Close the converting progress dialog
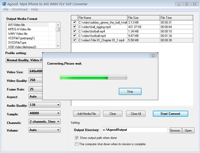The image size is (200, 153). pyautogui.click(x=153, y=56)
